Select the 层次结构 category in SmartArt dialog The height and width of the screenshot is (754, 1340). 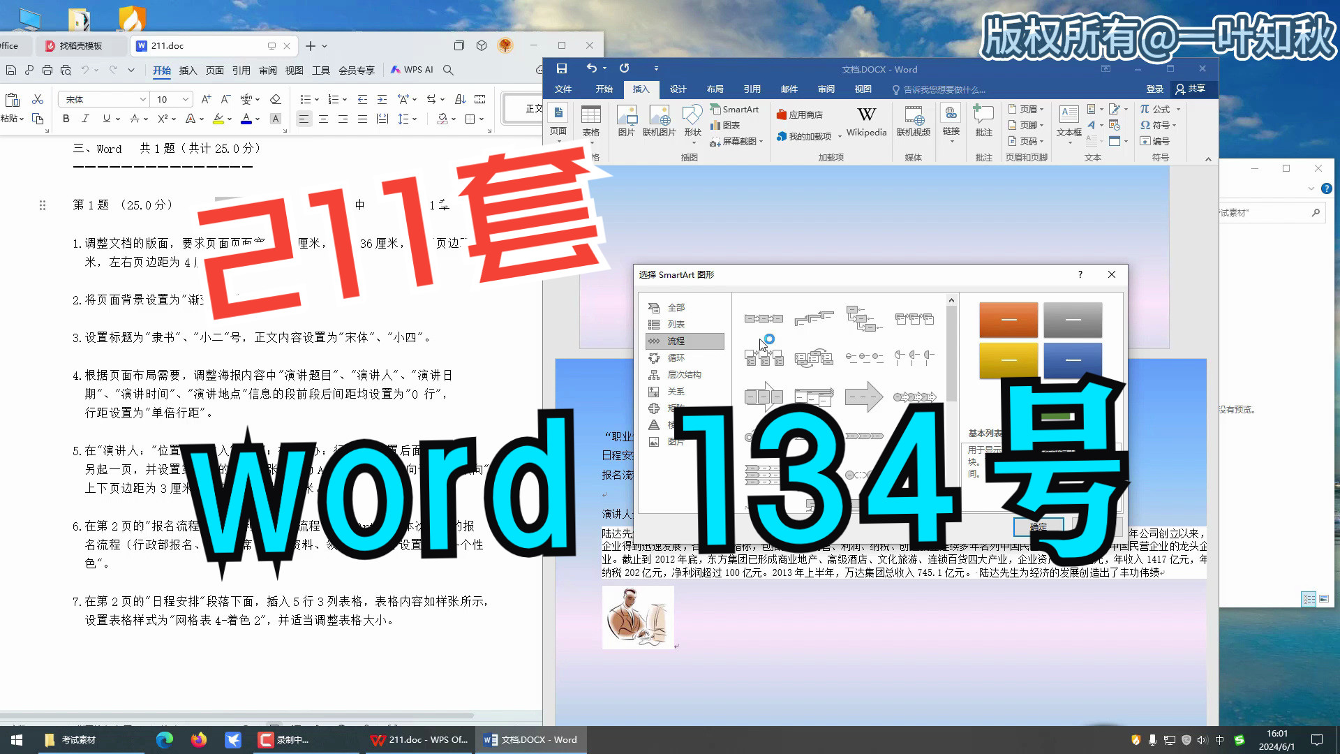[x=685, y=375]
